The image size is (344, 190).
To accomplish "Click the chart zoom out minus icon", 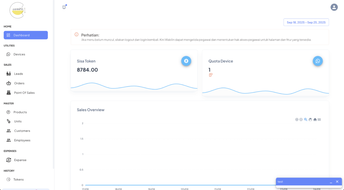I will (x=301, y=120).
